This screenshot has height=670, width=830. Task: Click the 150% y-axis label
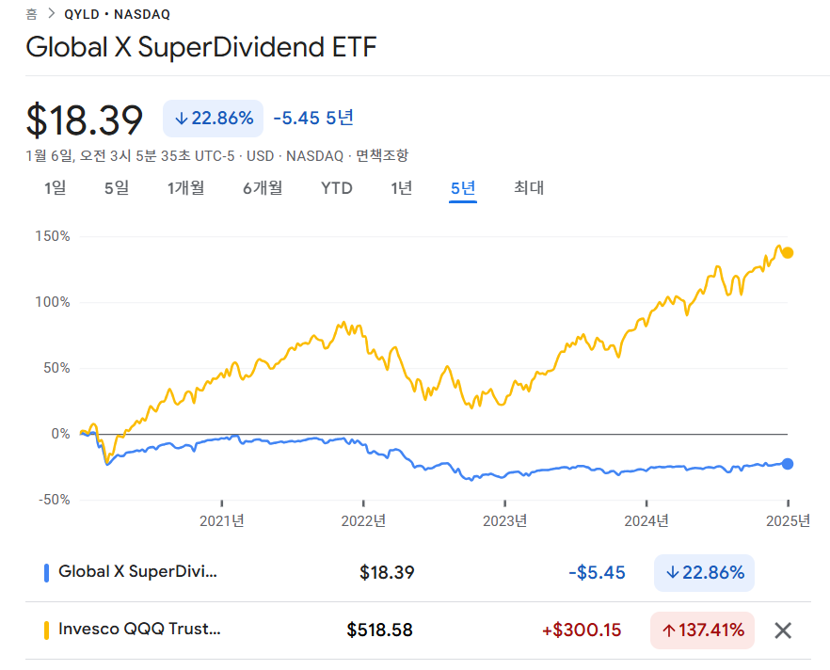click(x=53, y=236)
